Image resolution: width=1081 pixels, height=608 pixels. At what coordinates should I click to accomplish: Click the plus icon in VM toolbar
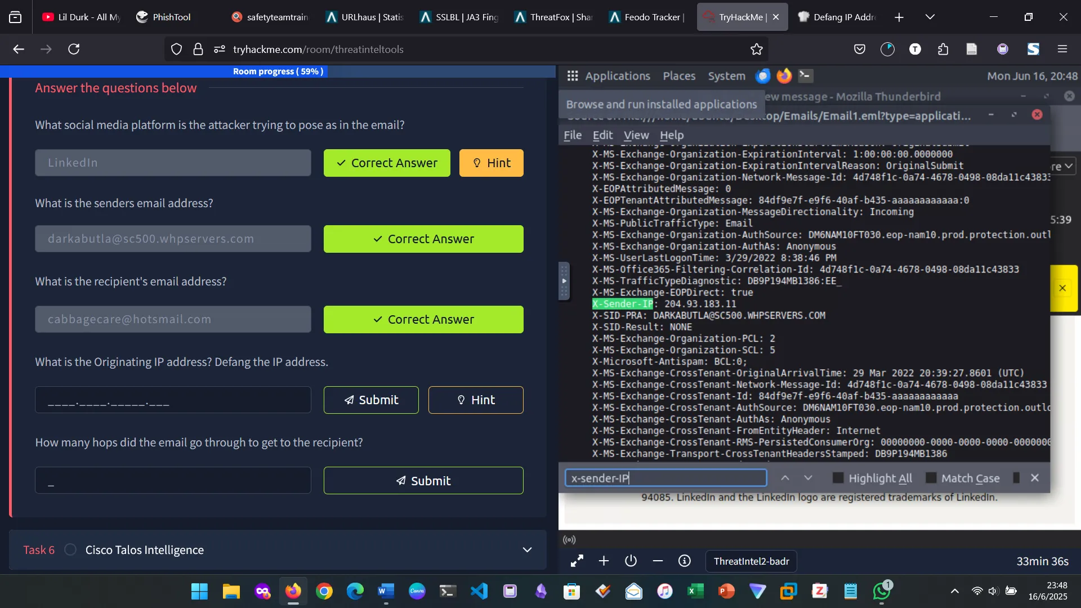[604, 561]
